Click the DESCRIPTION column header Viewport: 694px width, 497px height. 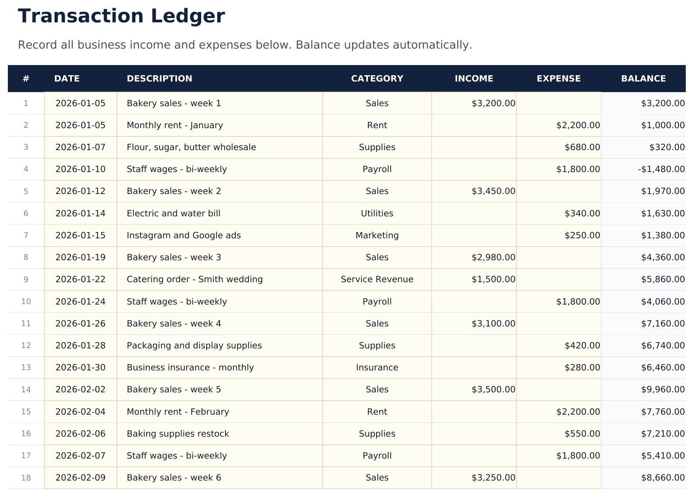160,79
